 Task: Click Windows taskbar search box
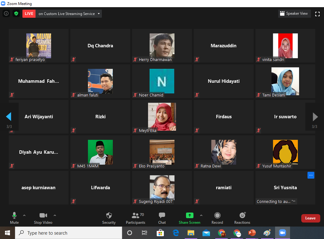(69, 233)
